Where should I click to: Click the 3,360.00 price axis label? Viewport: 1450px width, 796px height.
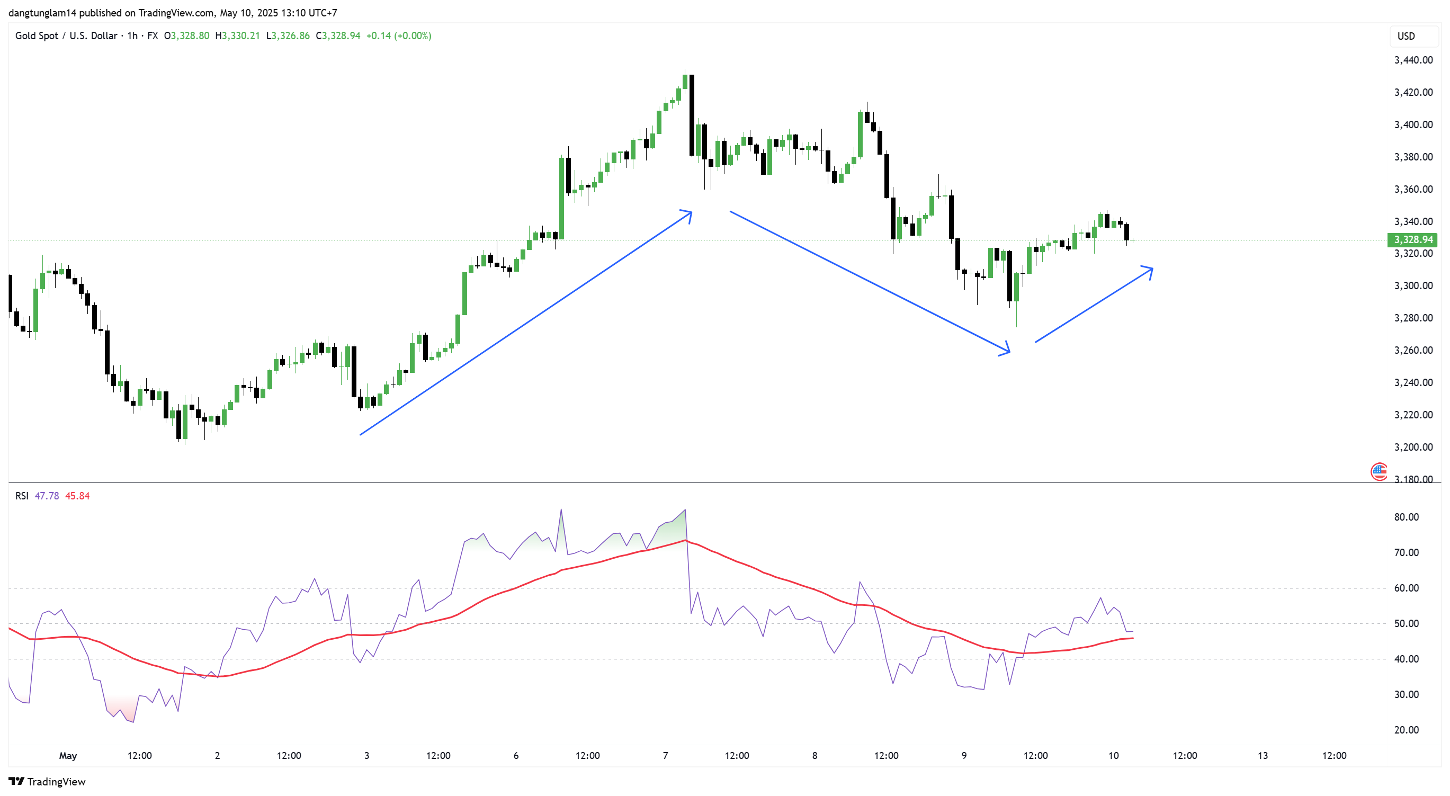[1413, 189]
